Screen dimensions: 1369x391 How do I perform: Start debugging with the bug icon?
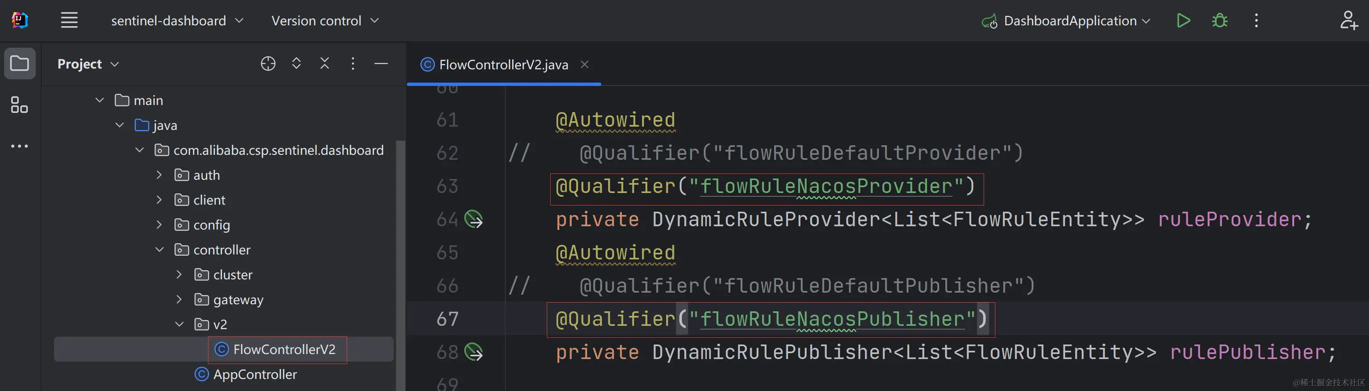[x=1220, y=21]
